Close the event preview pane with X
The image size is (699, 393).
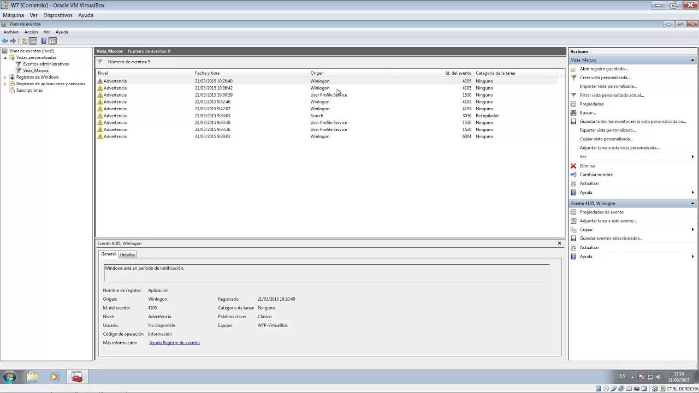559,243
